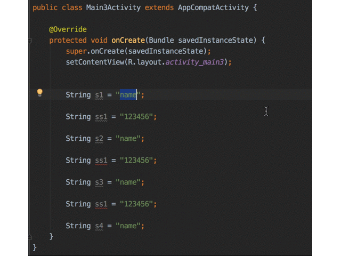
Task: Click onCreate in the method declaration
Action: click(x=128, y=41)
